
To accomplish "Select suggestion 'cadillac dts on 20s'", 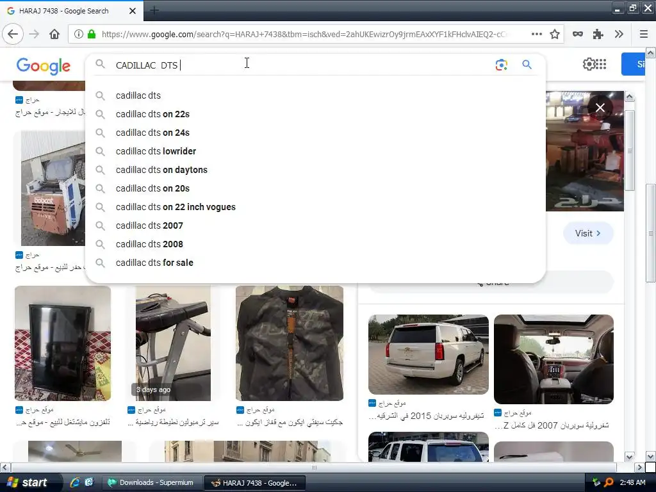I will click(315, 188).
